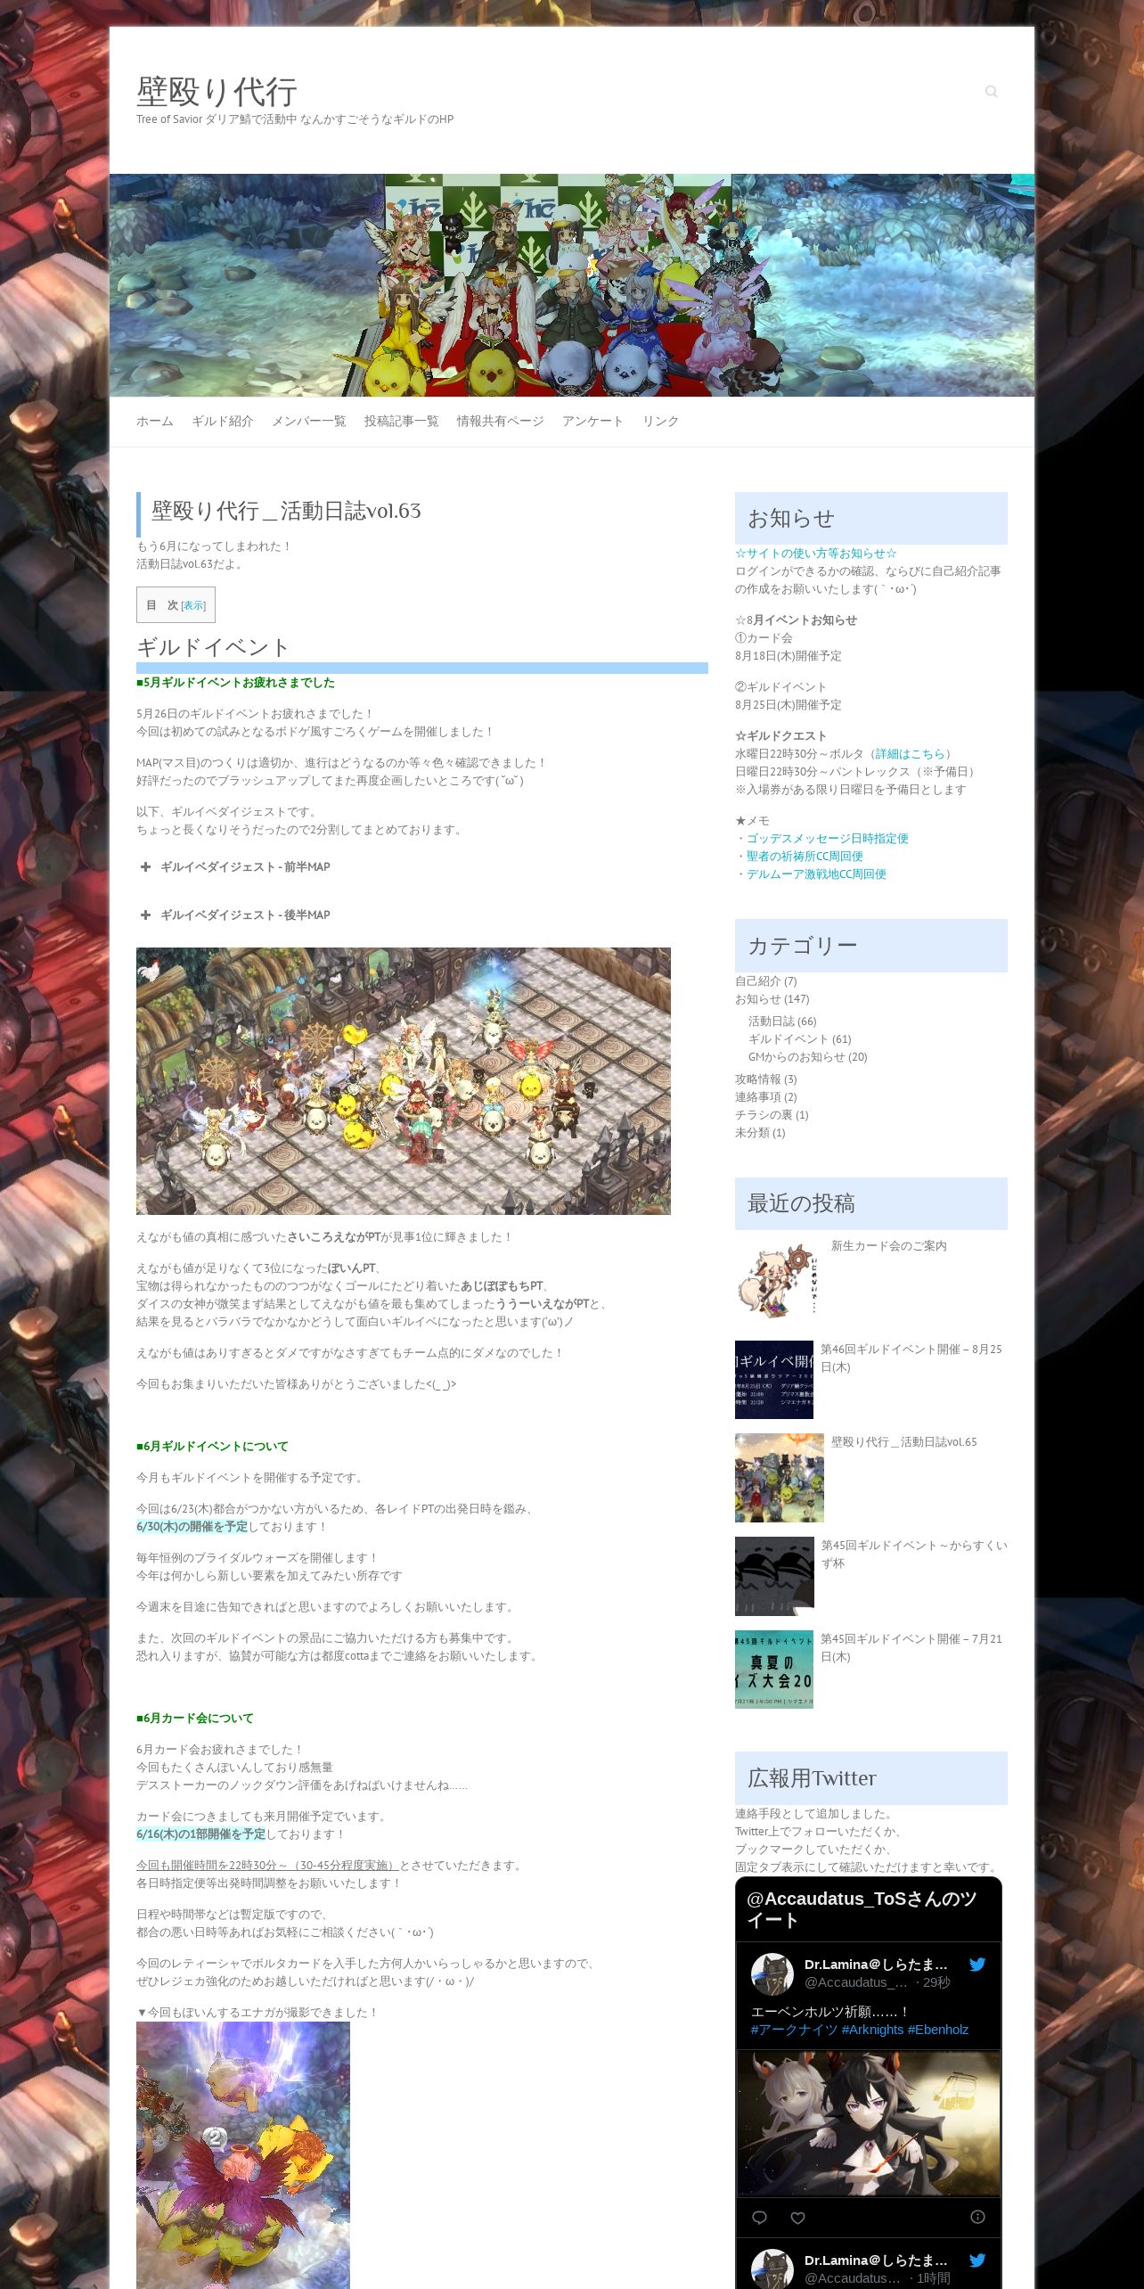Follow the 詳細はこちら link
Image resolution: width=1144 pixels, height=2289 pixels.
(x=910, y=754)
